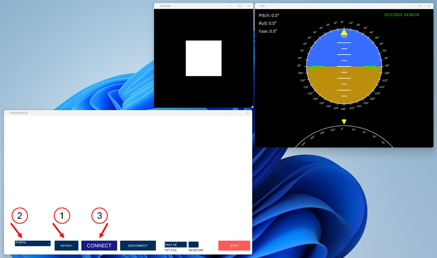Click the white square in 3D Model view
Image resolution: width=437 pixels, height=258 pixels.
[203, 58]
